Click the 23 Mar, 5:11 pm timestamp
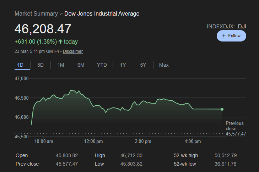Screen dimensions: 259x172 click(37, 51)
